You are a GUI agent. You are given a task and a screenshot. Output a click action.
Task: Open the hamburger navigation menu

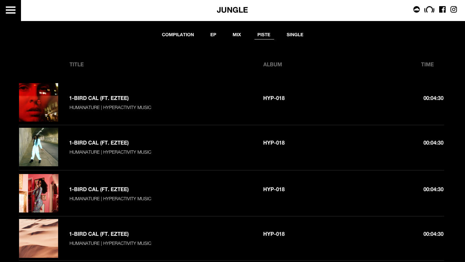click(10, 10)
